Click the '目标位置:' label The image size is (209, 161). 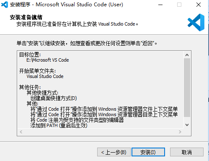[x=30, y=55]
